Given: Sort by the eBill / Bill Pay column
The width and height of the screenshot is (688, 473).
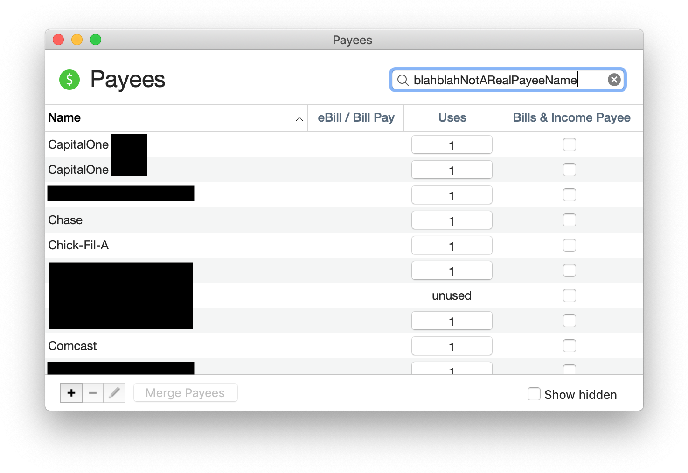Looking at the screenshot, I should (x=356, y=117).
